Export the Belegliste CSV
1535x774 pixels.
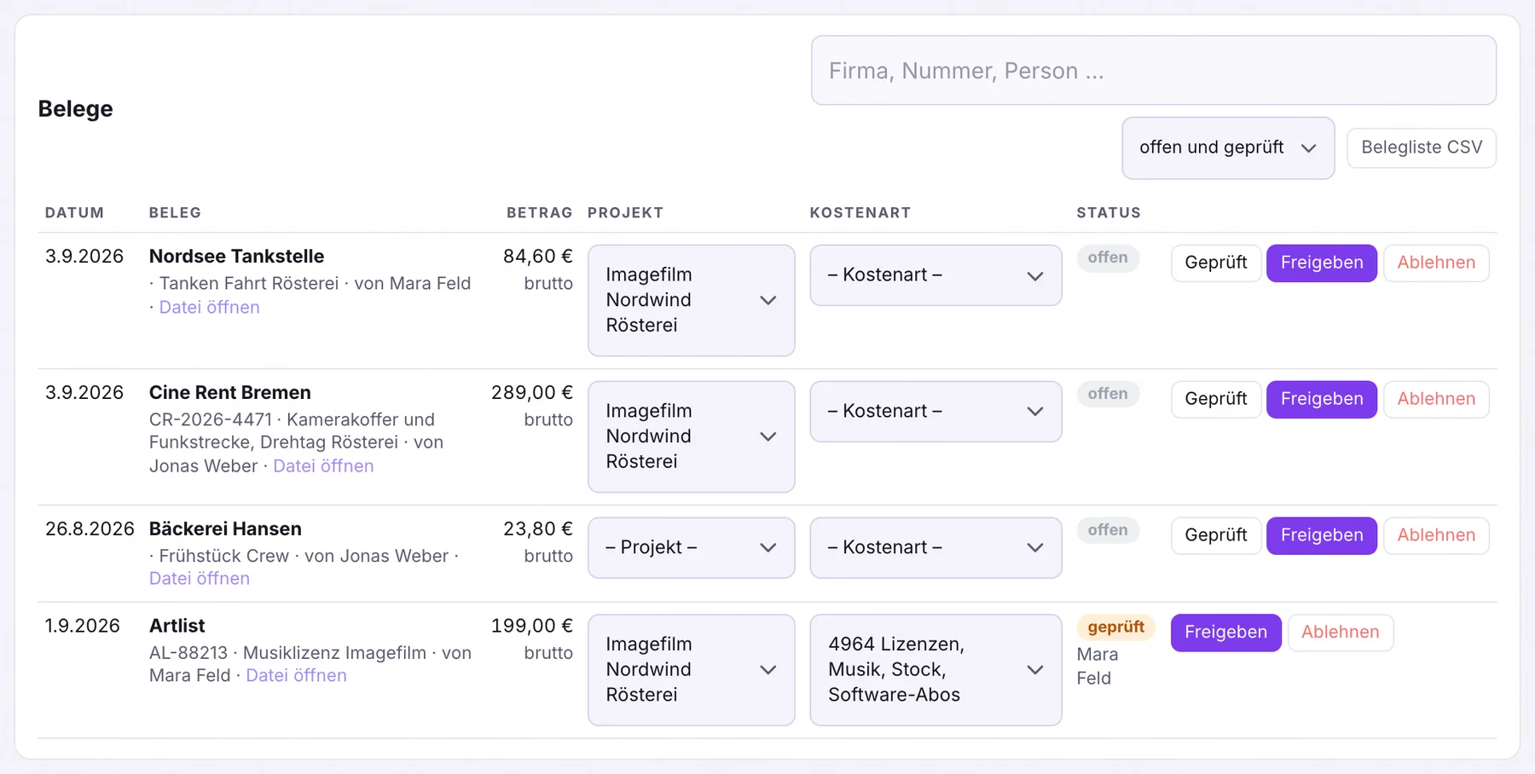(x=1422, y=147)
